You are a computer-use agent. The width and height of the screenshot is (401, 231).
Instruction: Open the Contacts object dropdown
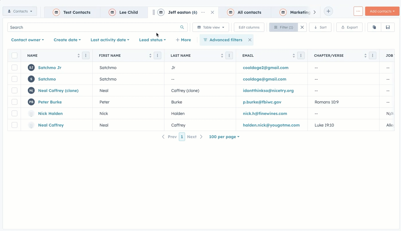(x=20, y=11)
